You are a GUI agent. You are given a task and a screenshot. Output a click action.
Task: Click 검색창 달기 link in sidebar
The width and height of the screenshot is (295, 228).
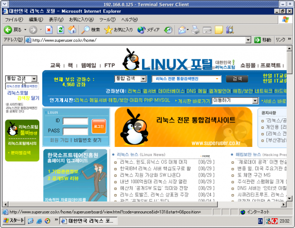28,98
